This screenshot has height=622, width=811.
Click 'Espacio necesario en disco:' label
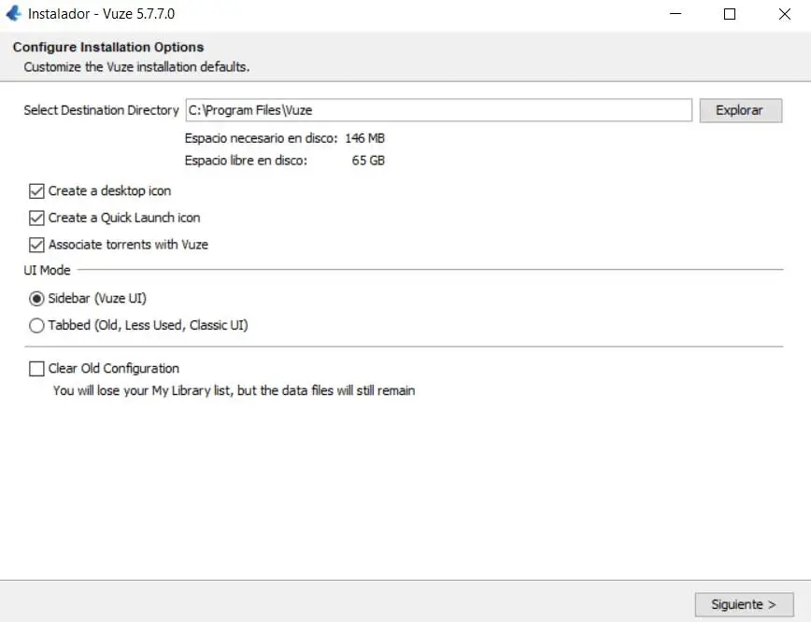click(261, 138)
